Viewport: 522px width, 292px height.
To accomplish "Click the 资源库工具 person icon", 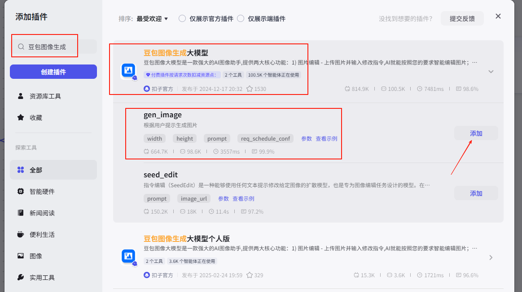I will pyautogui.click(x=21, y=96).
